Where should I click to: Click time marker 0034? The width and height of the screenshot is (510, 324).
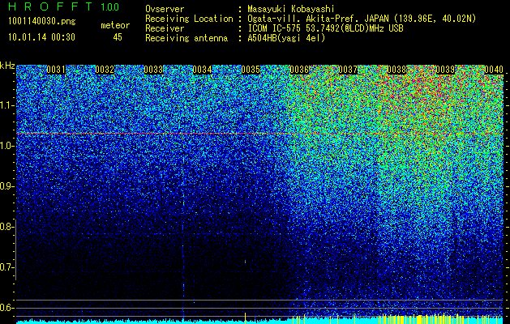[202, 70]
